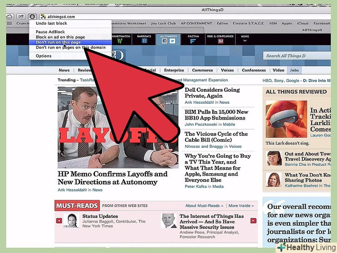Click the Layoffs featured story image
This screenshot has height=253, width=337.
[118, 127]
